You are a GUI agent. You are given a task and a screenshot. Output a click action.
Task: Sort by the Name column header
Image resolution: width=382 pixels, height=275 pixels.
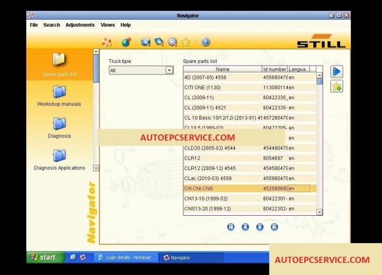coord(222,69)
